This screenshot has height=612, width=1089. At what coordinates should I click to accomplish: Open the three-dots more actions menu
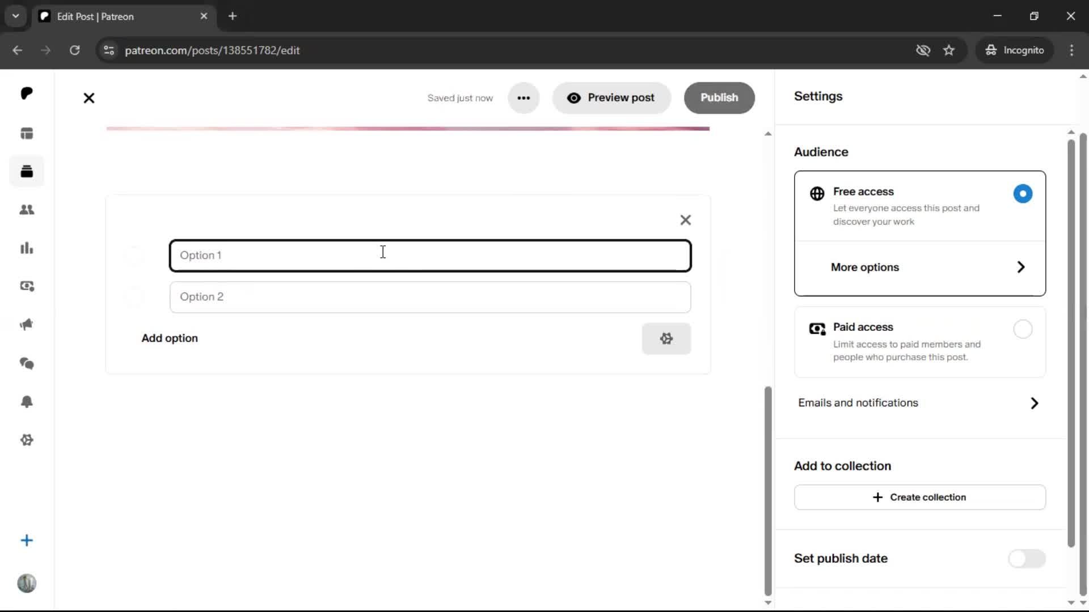coord(524,98)
